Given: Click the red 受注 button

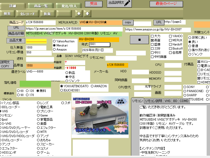Looking at the screenshot, I should 94,4.
